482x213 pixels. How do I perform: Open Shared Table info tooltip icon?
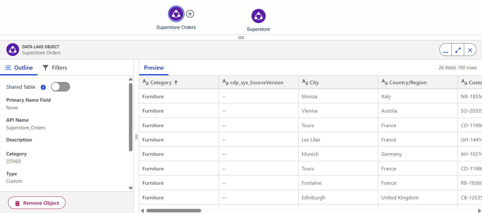43,87
